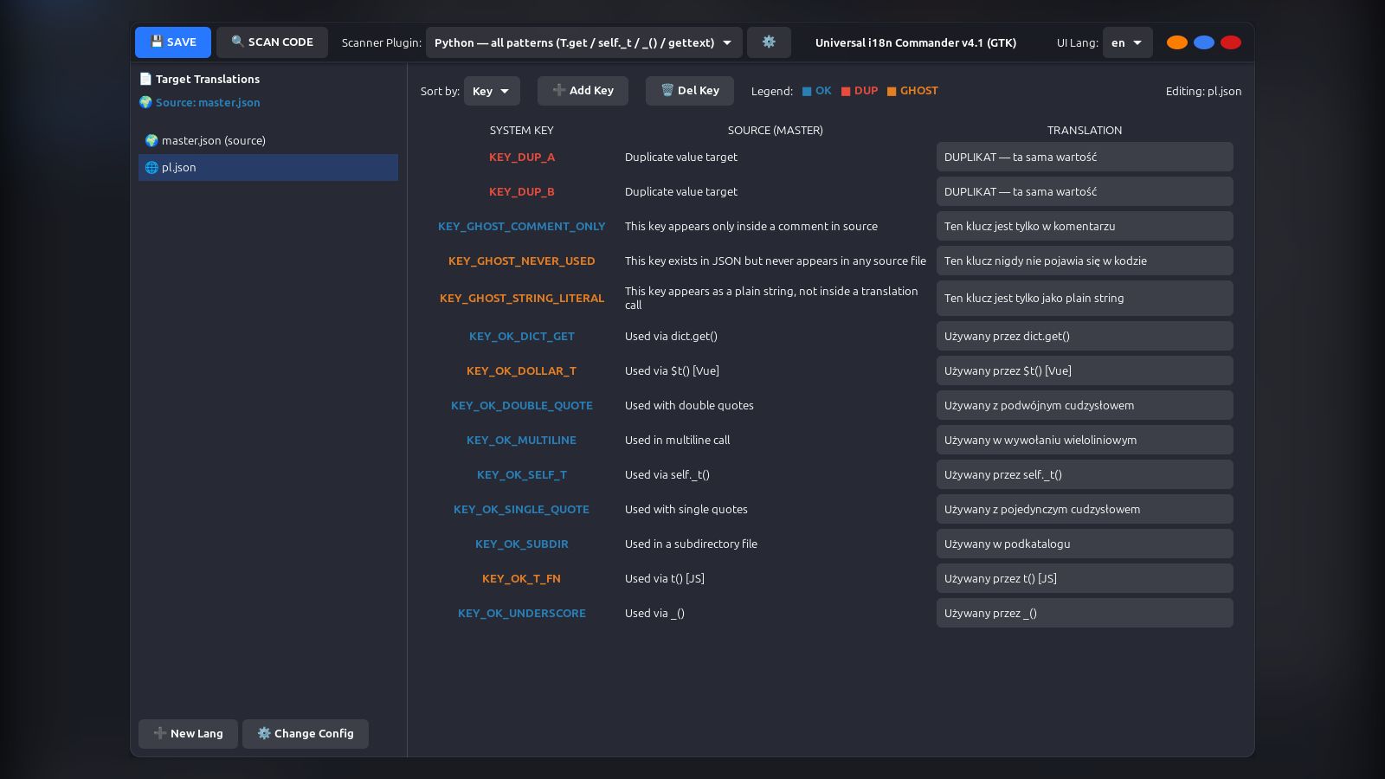The height and width of the screenshot is (779, 1385).
Task: Open the Scanner Plugin dropdown
Action: pos(584,42)
